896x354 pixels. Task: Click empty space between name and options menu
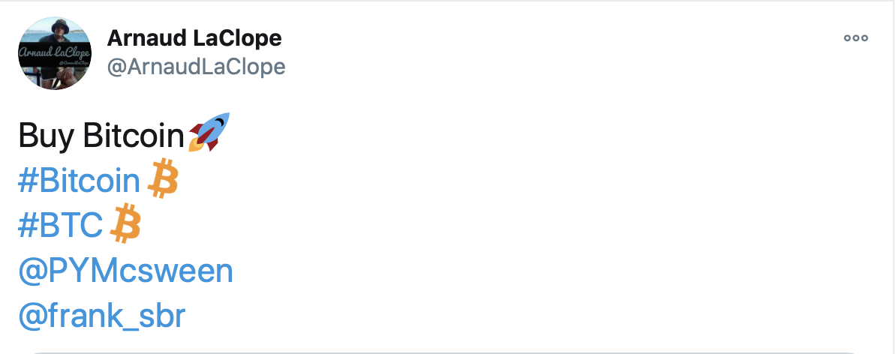point(560,38)
